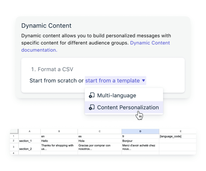Choose Content Personalization from the menu

coord(128,108)
